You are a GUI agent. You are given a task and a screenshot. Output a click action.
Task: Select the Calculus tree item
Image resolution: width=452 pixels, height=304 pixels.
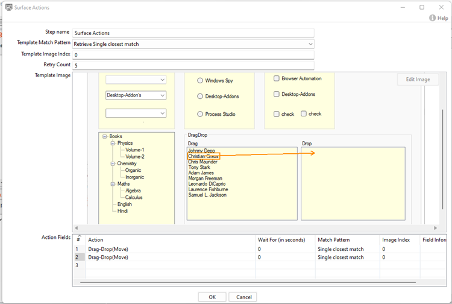[134, 197]
